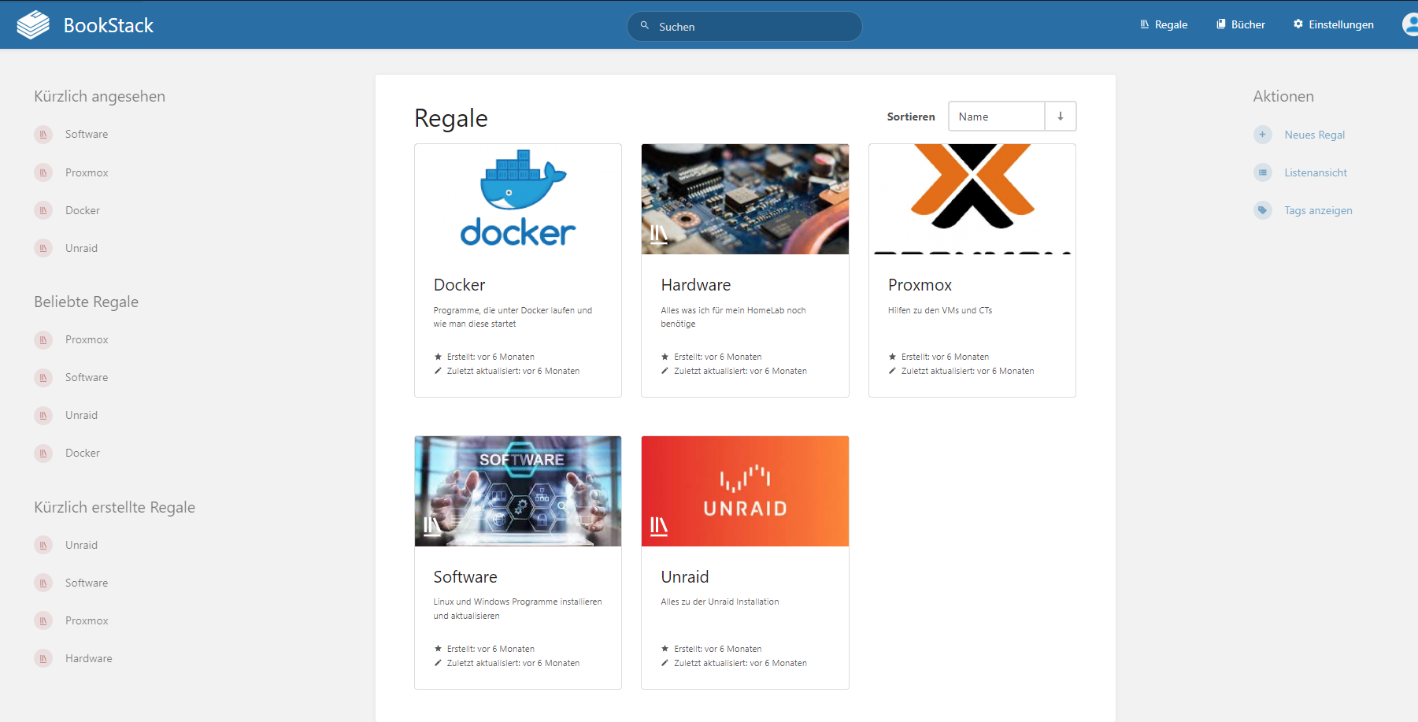Open Bücher in the header navigation
The image size is (1418, 722).
click(x=1241, y=24)
